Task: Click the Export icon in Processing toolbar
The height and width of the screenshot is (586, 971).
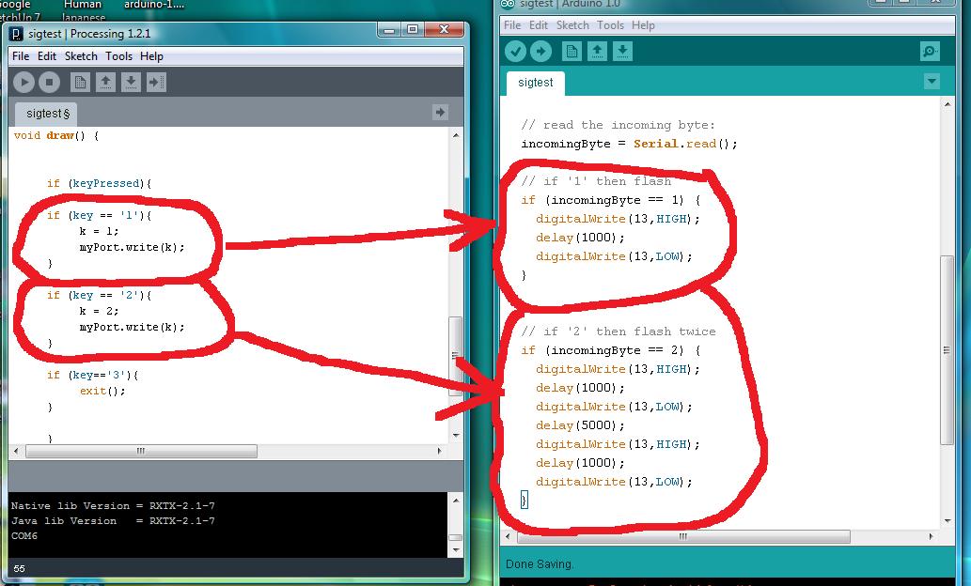Action: (x=156, y=83)
